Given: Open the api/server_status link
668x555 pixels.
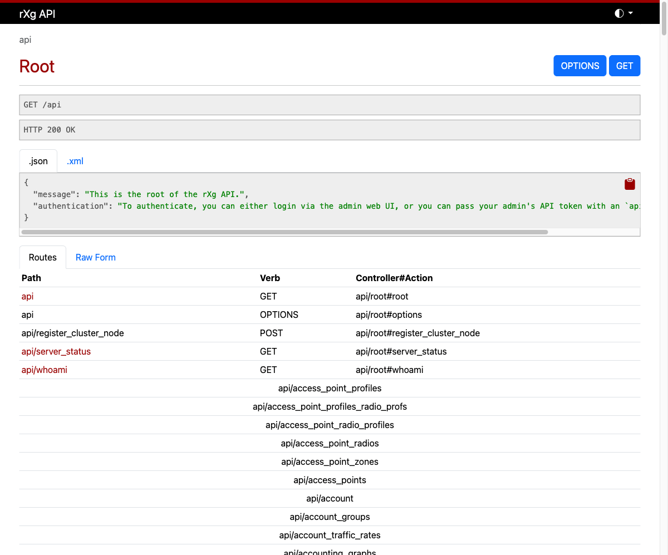Looking at the screenshot, I should 56,351.
